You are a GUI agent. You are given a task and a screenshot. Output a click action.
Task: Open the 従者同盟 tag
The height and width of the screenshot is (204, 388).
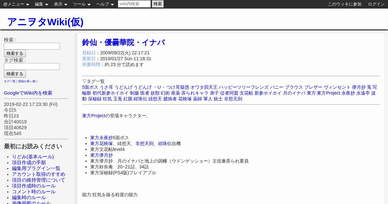tap(229, 93)
